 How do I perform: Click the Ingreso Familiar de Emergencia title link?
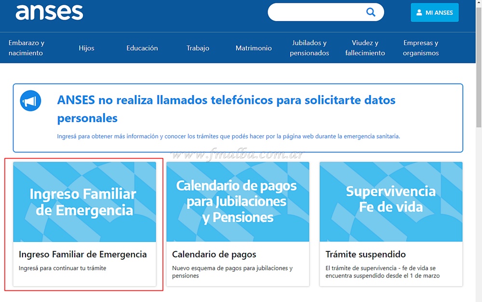coord(83,254)
